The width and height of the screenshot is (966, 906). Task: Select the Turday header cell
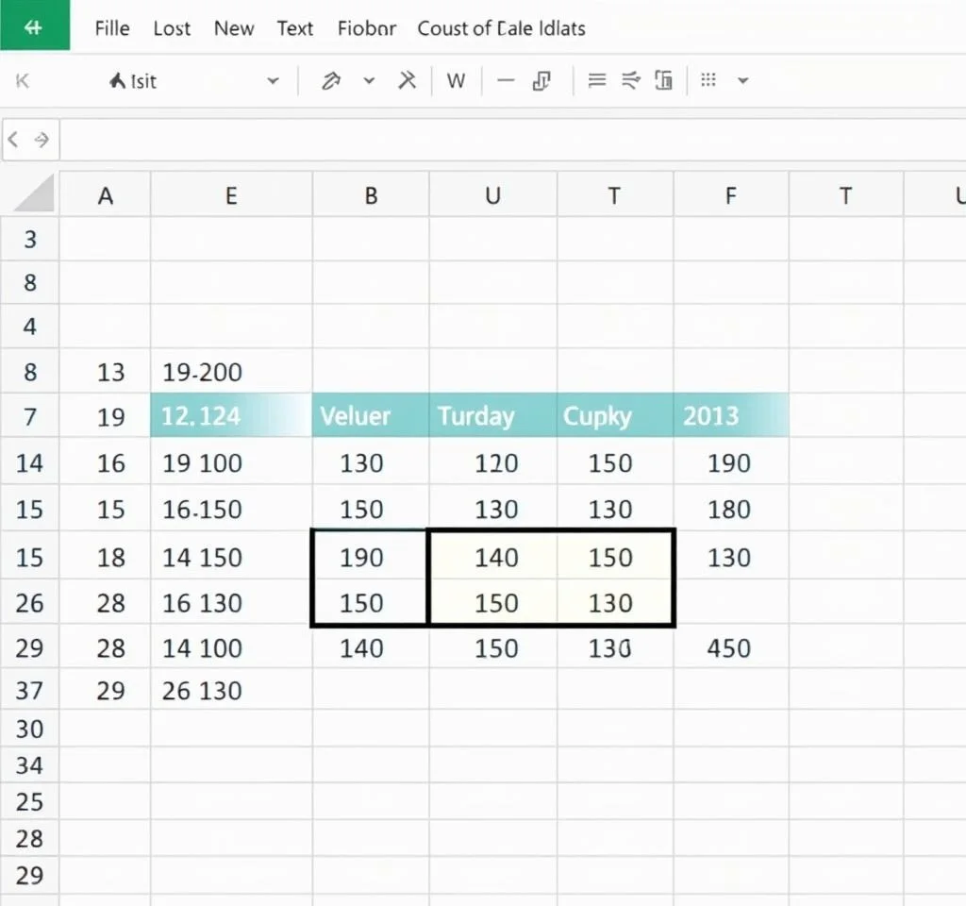pyautogui.click(x=492, y=416)
